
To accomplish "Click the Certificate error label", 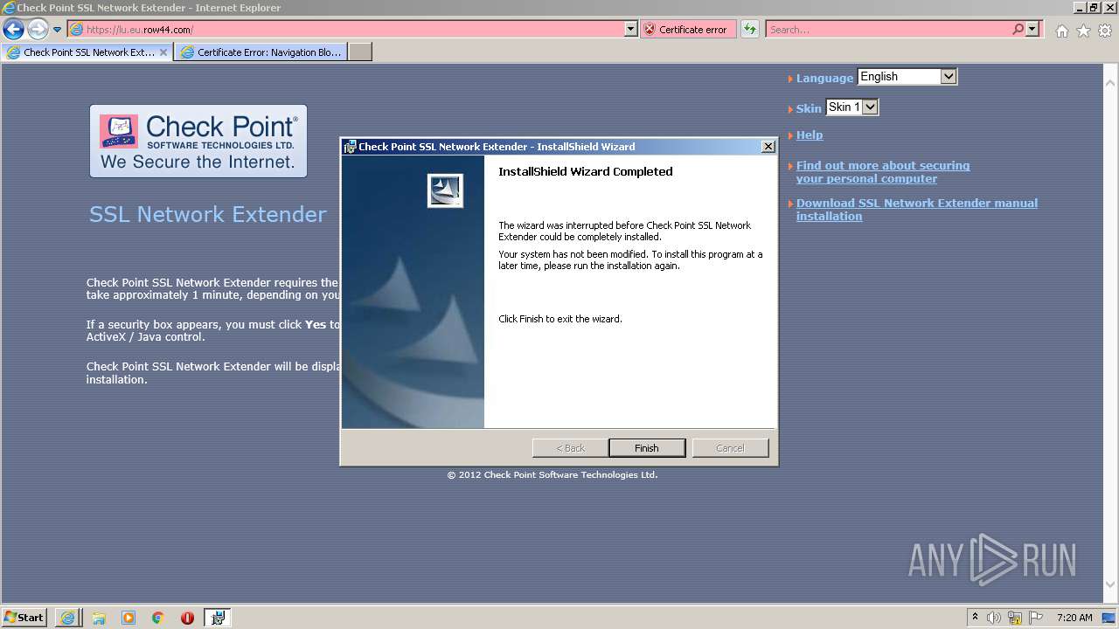I will [x=692, y=30].
